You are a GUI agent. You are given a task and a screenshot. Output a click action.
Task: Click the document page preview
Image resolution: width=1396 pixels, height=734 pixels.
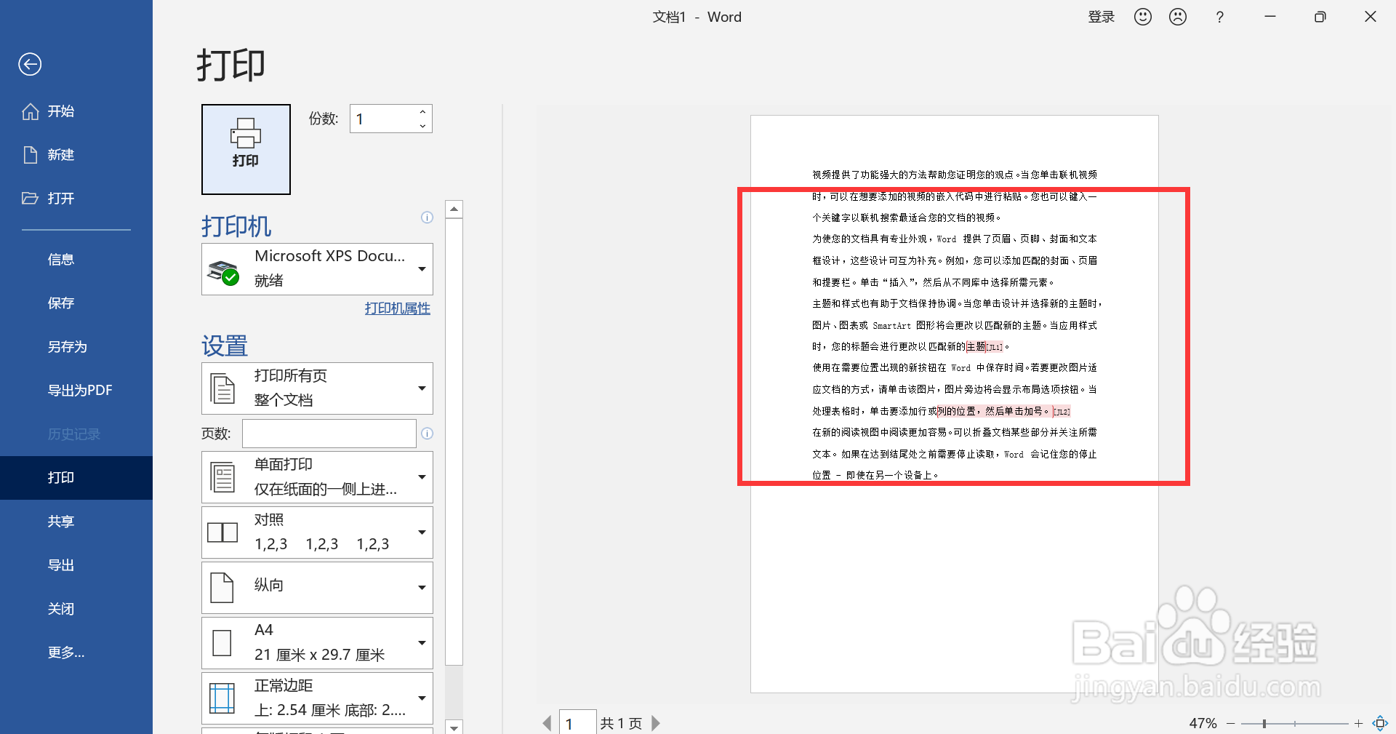coord(954,404)
